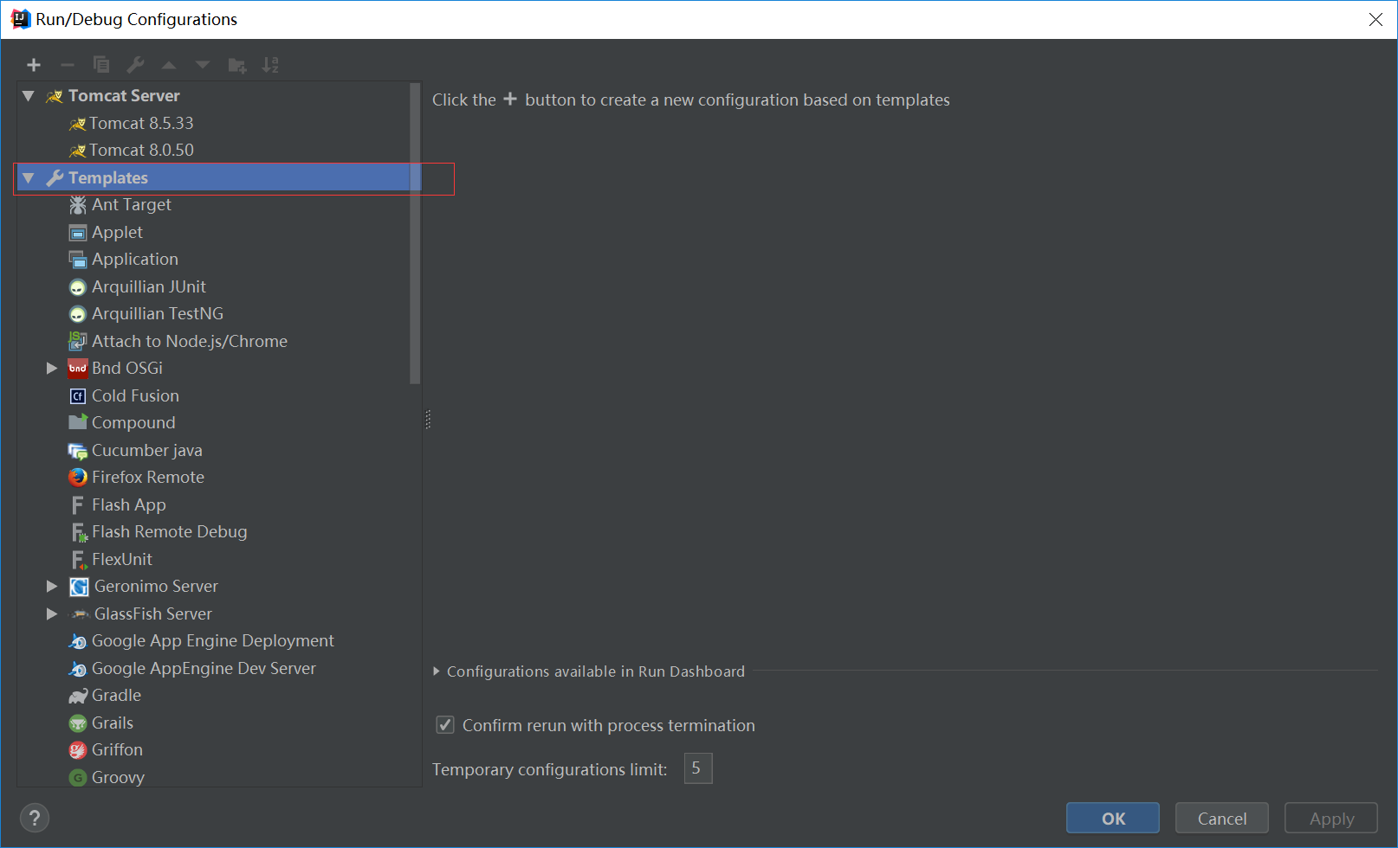
Task: Click the Move Down arrow icon
Action: 203,65
